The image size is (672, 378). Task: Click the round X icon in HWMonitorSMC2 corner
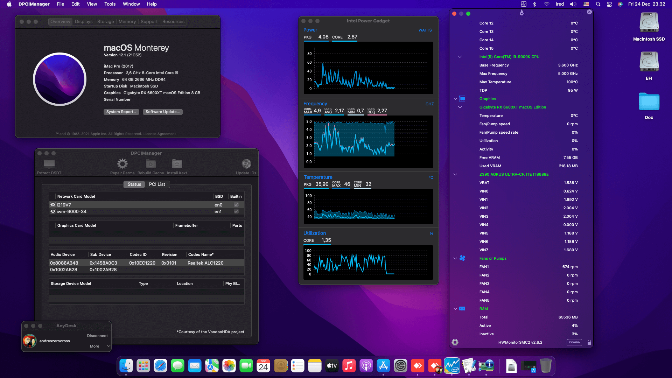589,12
